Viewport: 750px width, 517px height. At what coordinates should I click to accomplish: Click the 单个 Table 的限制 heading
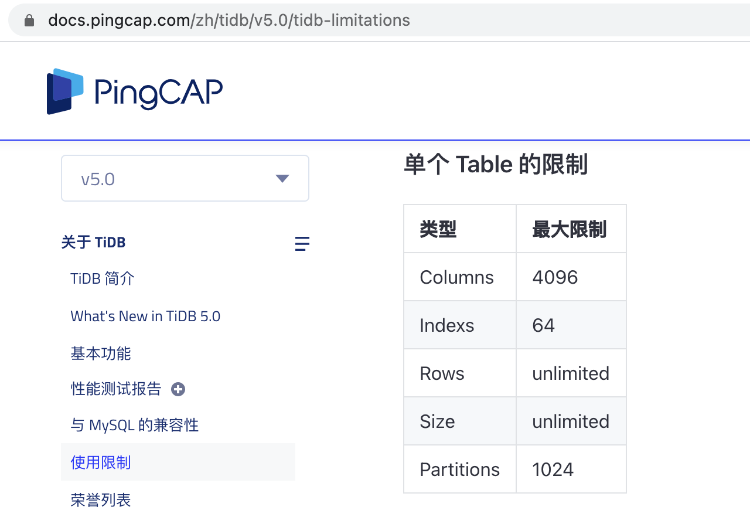click(495, 165)
